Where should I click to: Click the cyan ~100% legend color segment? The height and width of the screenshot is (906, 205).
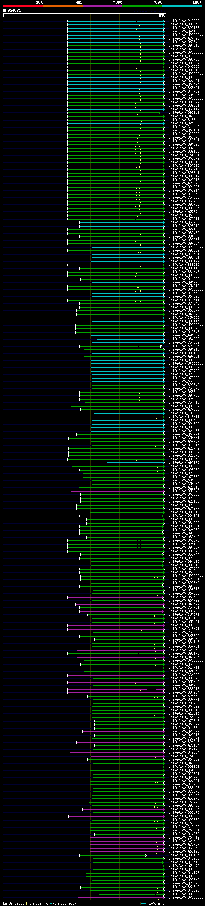pos(182,6)
